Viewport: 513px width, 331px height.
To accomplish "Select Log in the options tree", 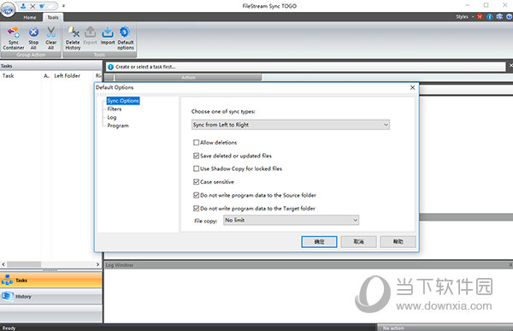I will click(x=111, y=117).
